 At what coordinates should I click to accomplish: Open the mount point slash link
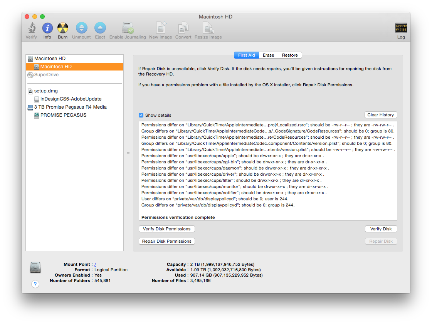pyautogui.click(x=95, y=264)
